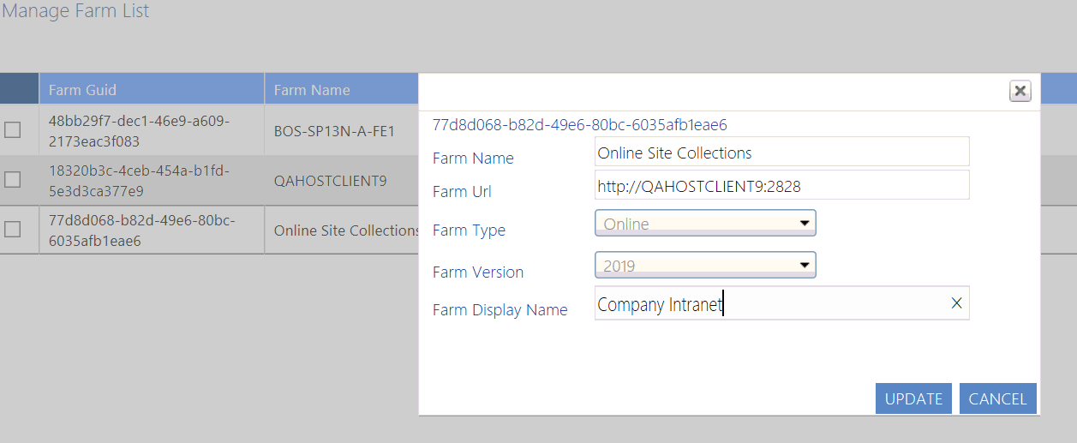Click the Farm Display Name input

(771, 303)
